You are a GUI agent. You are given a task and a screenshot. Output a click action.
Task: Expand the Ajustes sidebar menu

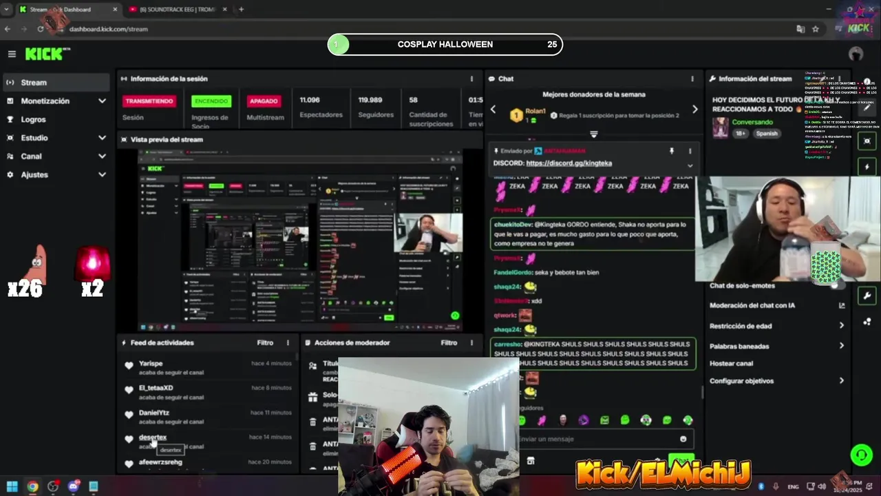coord(55,175)
